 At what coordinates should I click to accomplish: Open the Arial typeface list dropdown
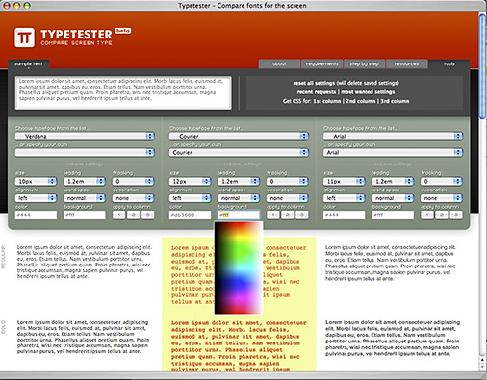(393, 136)
